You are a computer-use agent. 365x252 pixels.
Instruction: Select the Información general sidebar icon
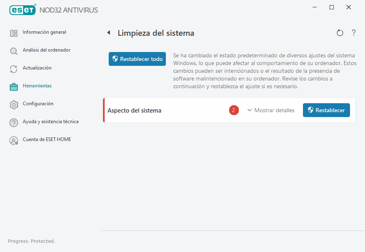pos(14,32)
